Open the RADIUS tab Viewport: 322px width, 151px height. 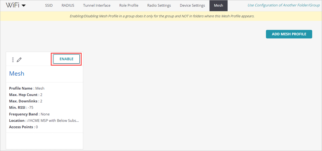coord(68,6)
